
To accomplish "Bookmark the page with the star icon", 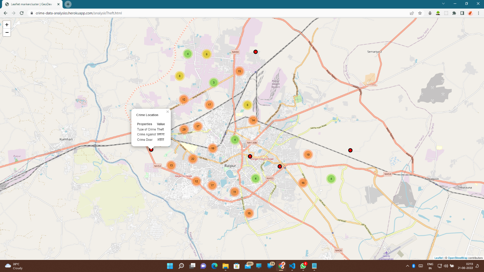I will click(x=420, y=13).
